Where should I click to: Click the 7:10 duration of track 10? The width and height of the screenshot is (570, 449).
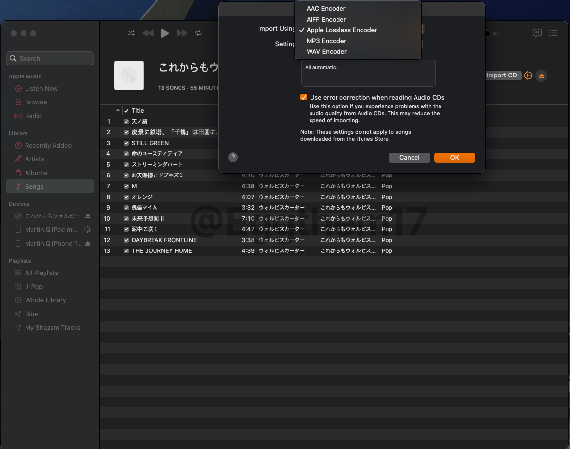(x=248, y=218)
